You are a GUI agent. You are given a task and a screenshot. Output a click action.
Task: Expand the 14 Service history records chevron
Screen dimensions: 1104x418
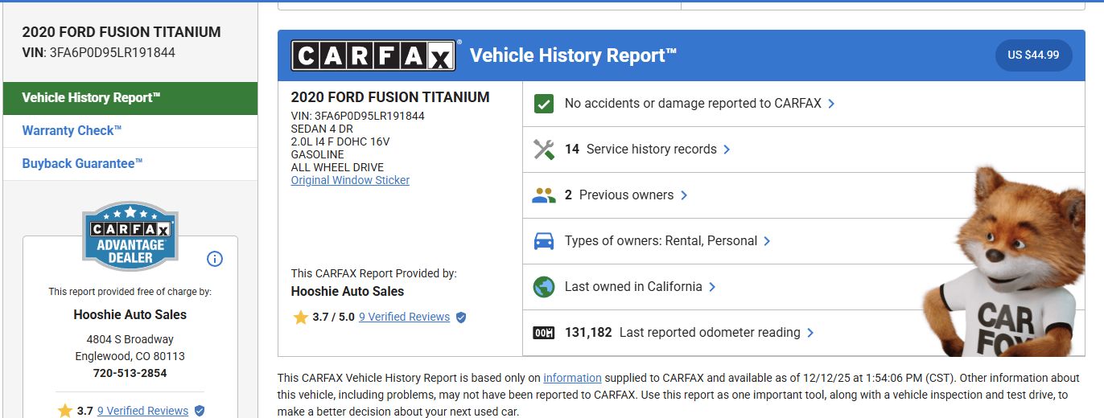pos(727,150)
